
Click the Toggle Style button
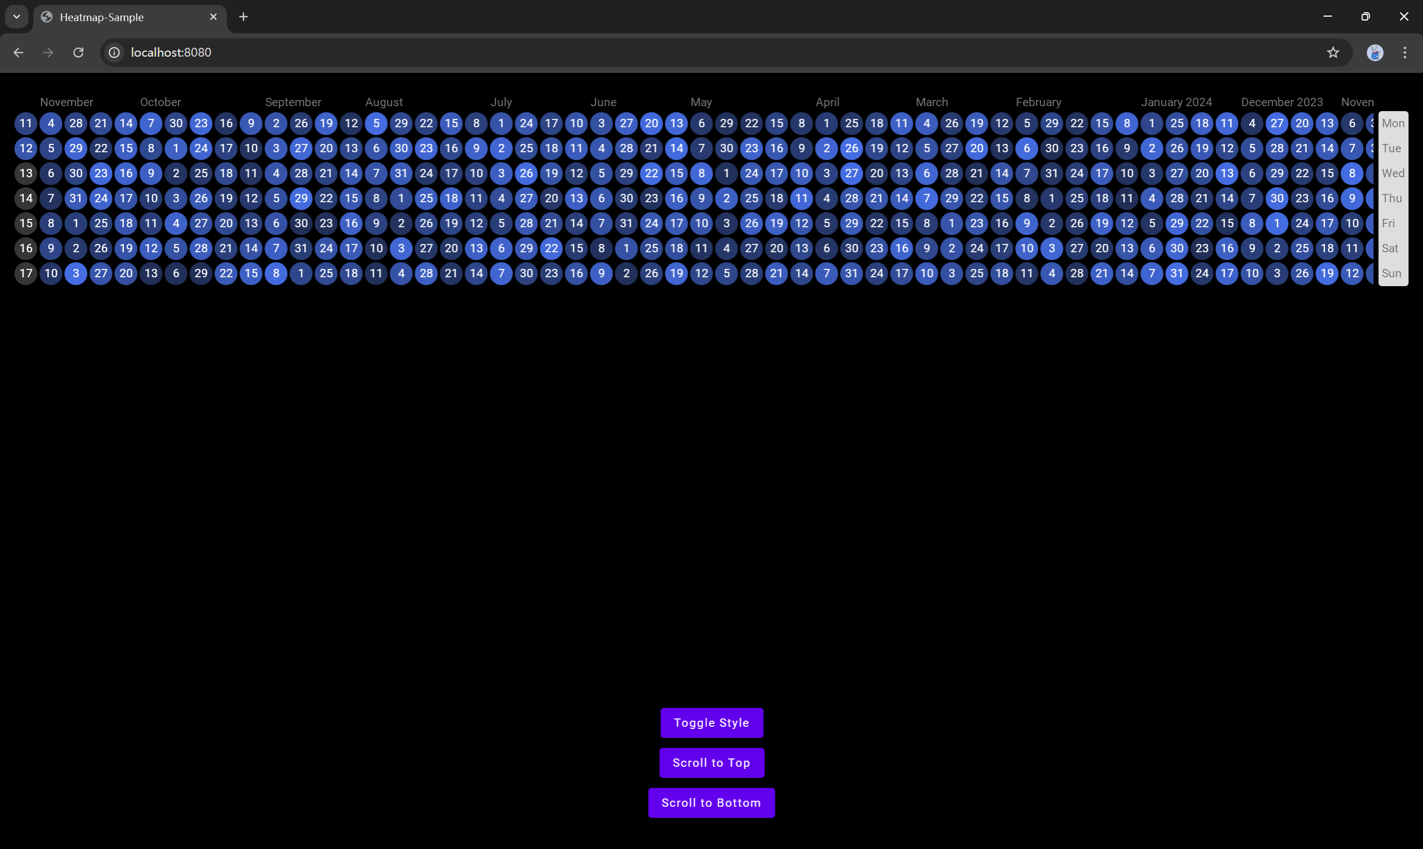pos(711,722)
